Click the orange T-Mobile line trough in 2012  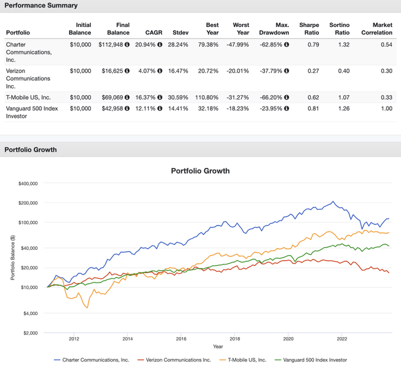point(88,308)
